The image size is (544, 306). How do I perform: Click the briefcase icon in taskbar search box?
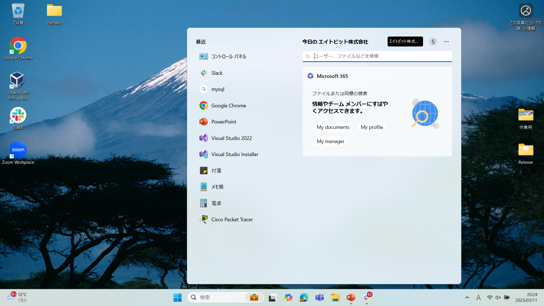pos(254,297)
